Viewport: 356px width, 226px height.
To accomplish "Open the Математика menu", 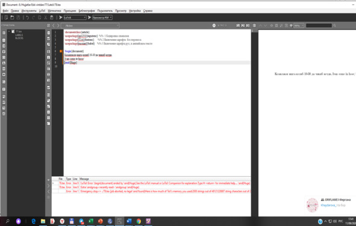I will (x=54, y=11).
